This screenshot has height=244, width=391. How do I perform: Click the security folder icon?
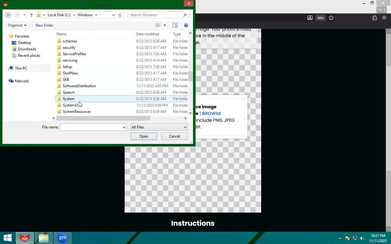pos(59,48)
